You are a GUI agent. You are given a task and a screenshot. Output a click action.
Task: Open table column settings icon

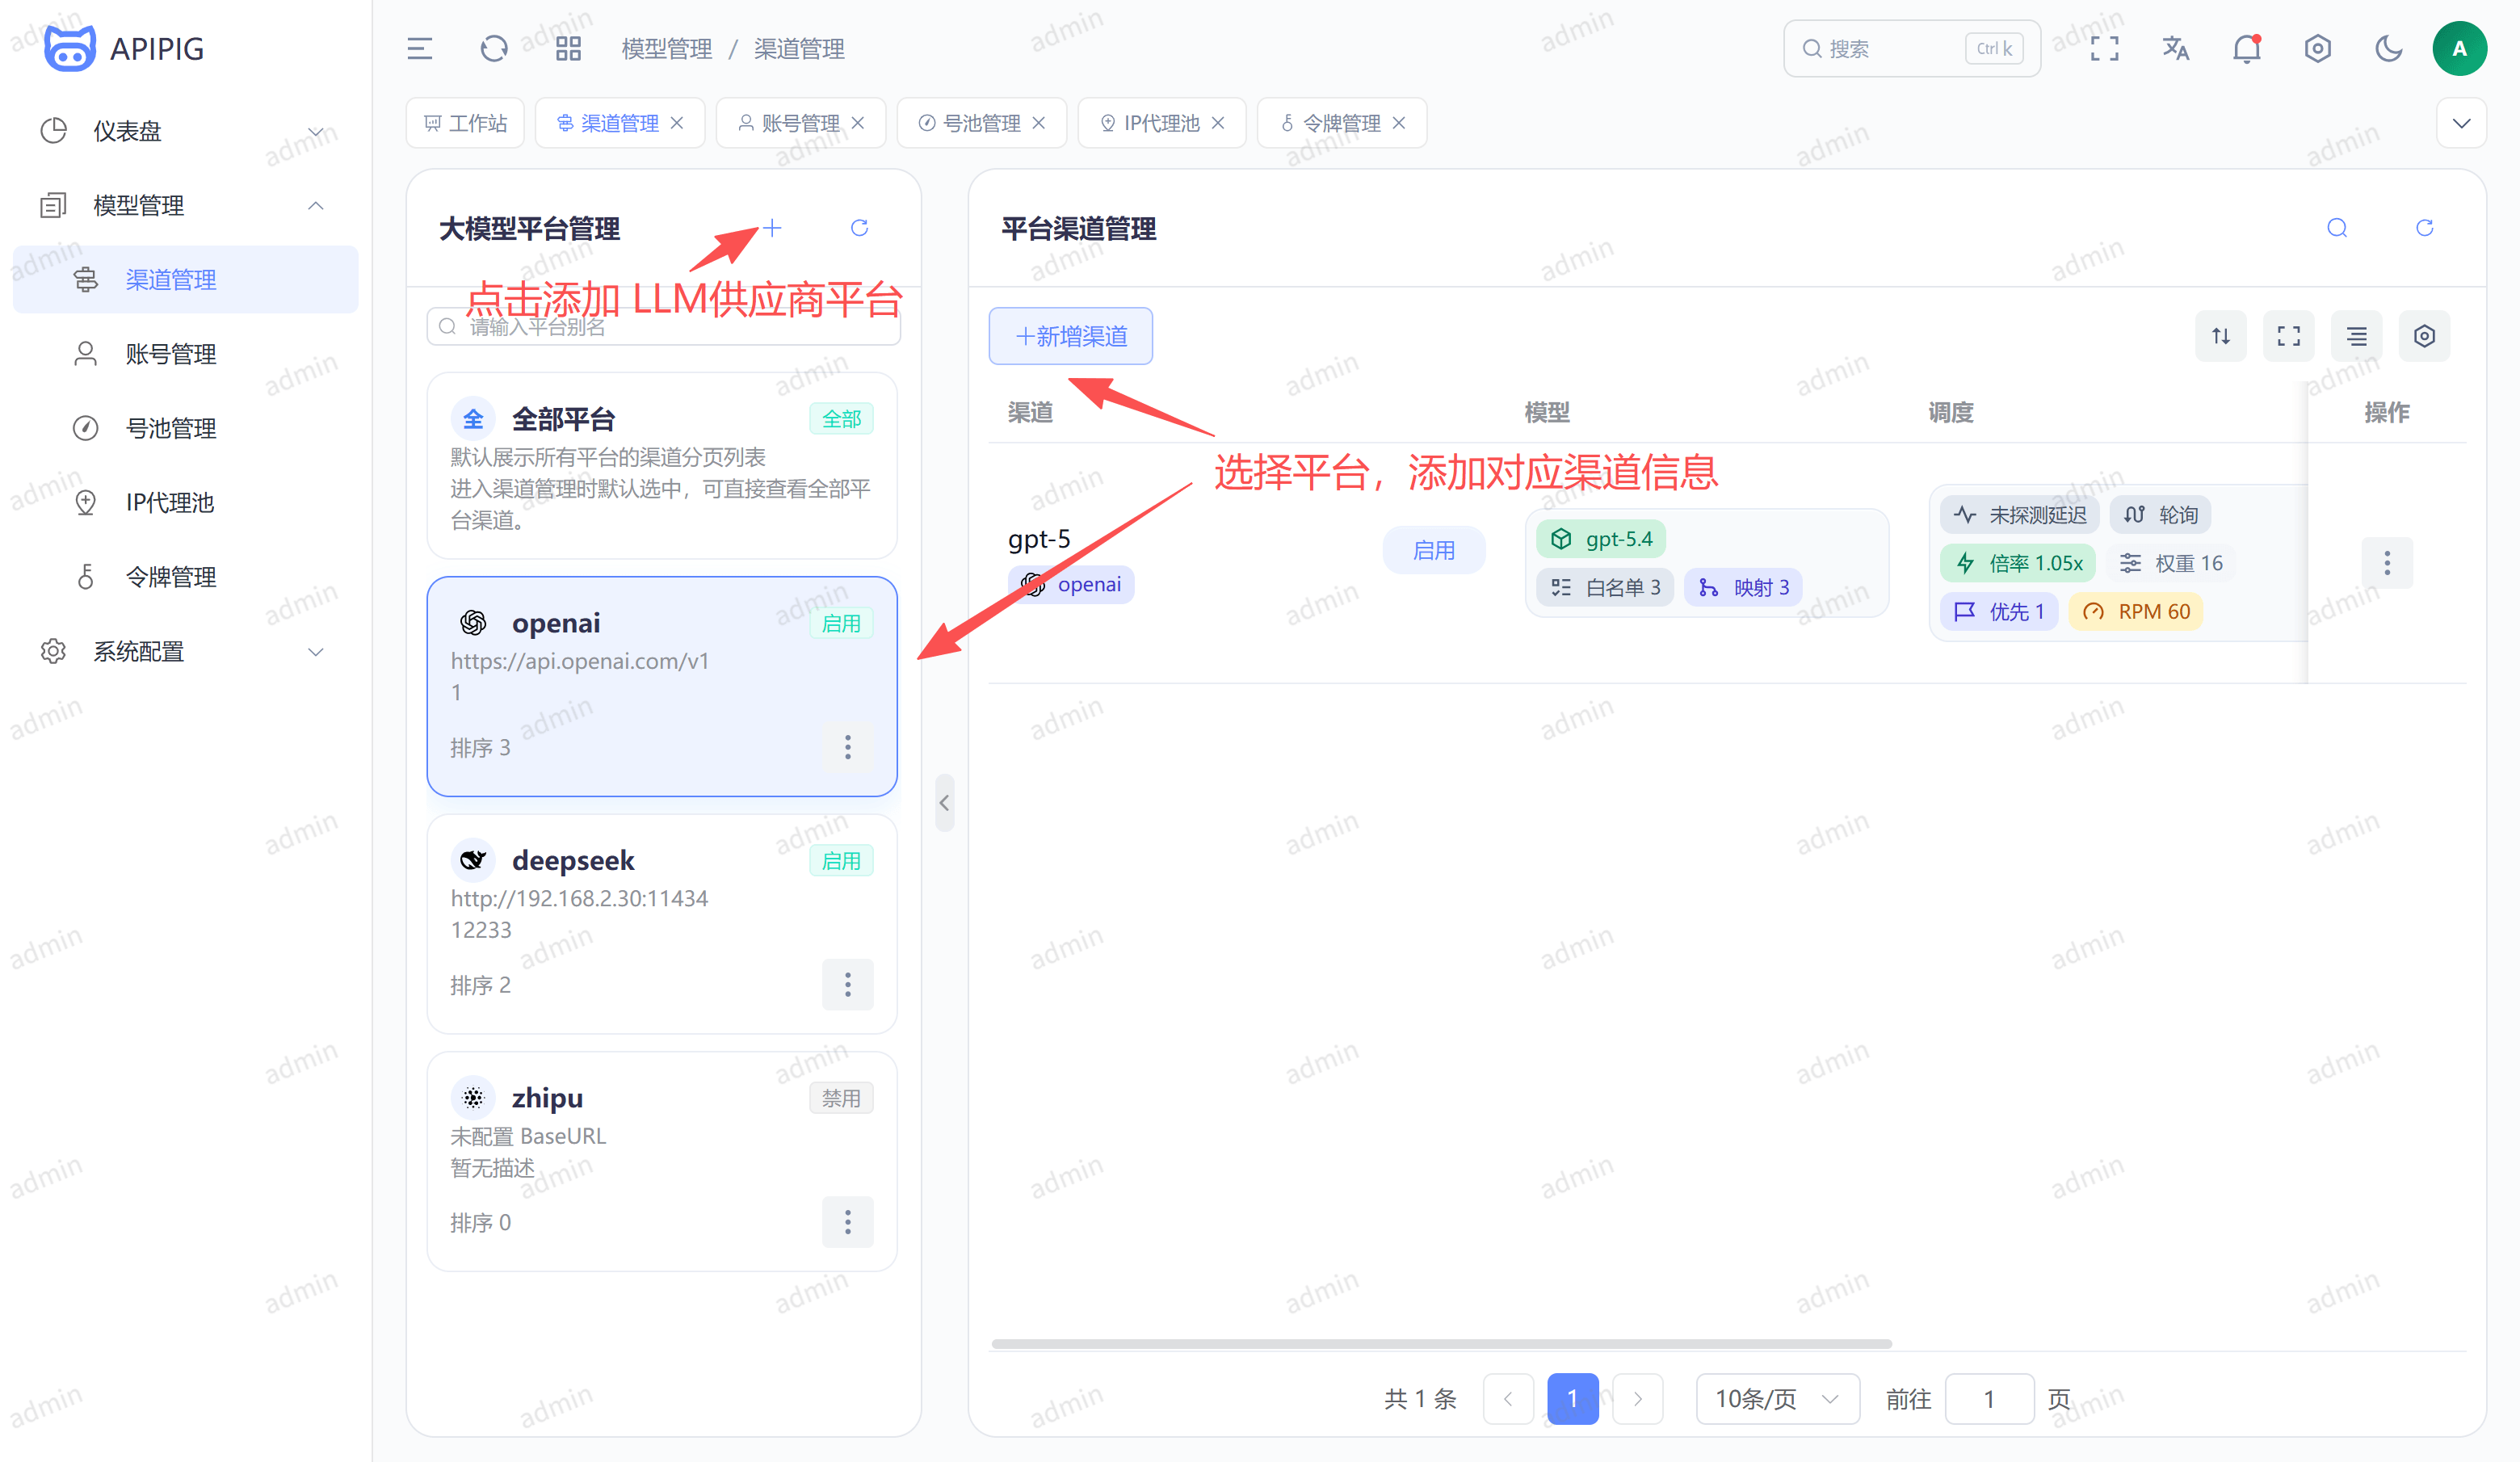click(x=2424, y=336)
